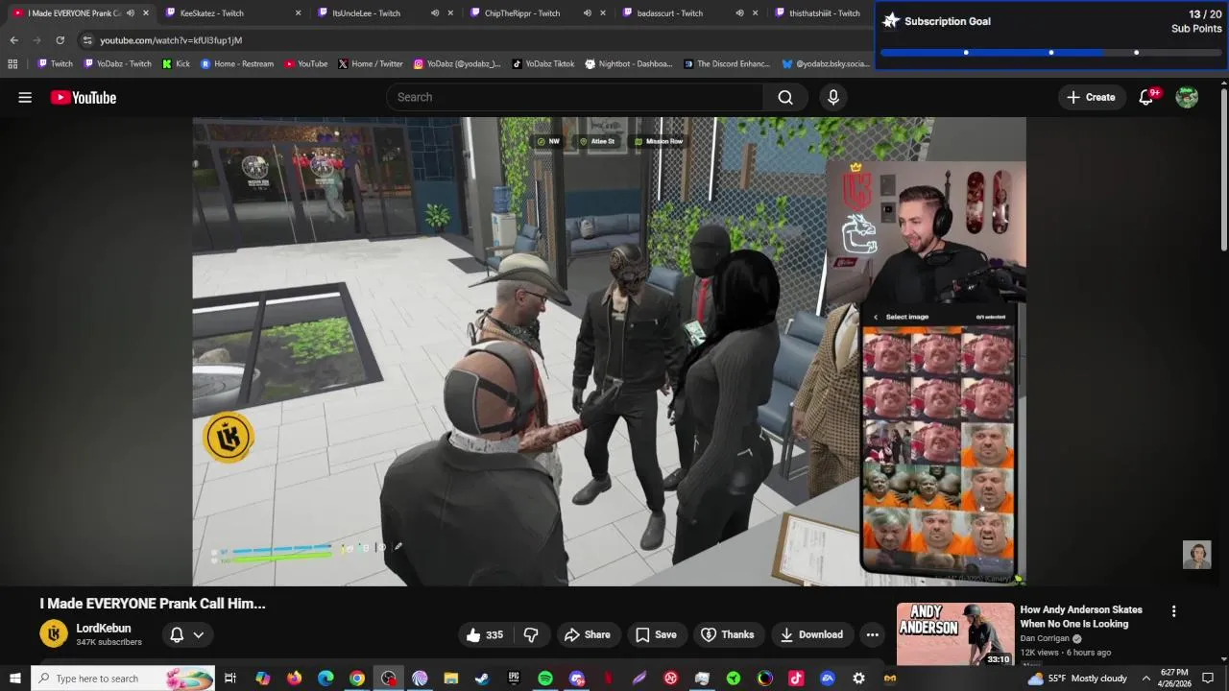
Task: Focus the YouTube search field
Action: 575,97
